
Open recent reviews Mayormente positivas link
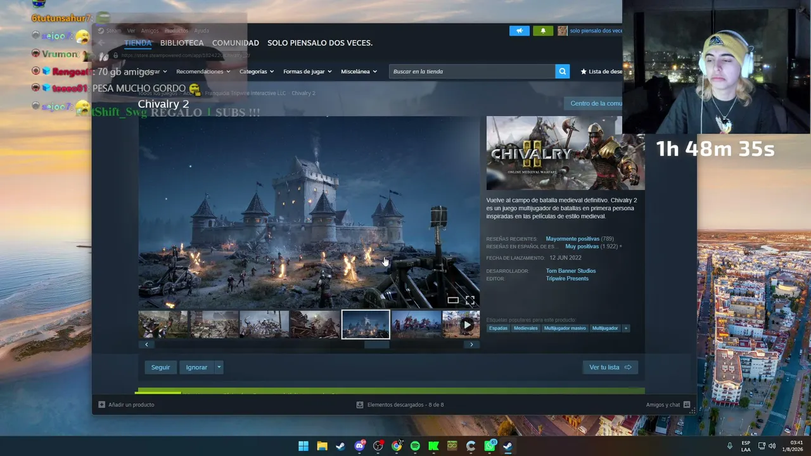click(572, 239)
